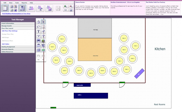Open the clipboard task list icon
Viewport: 182px width, 112px height.
tap(5, 8)
